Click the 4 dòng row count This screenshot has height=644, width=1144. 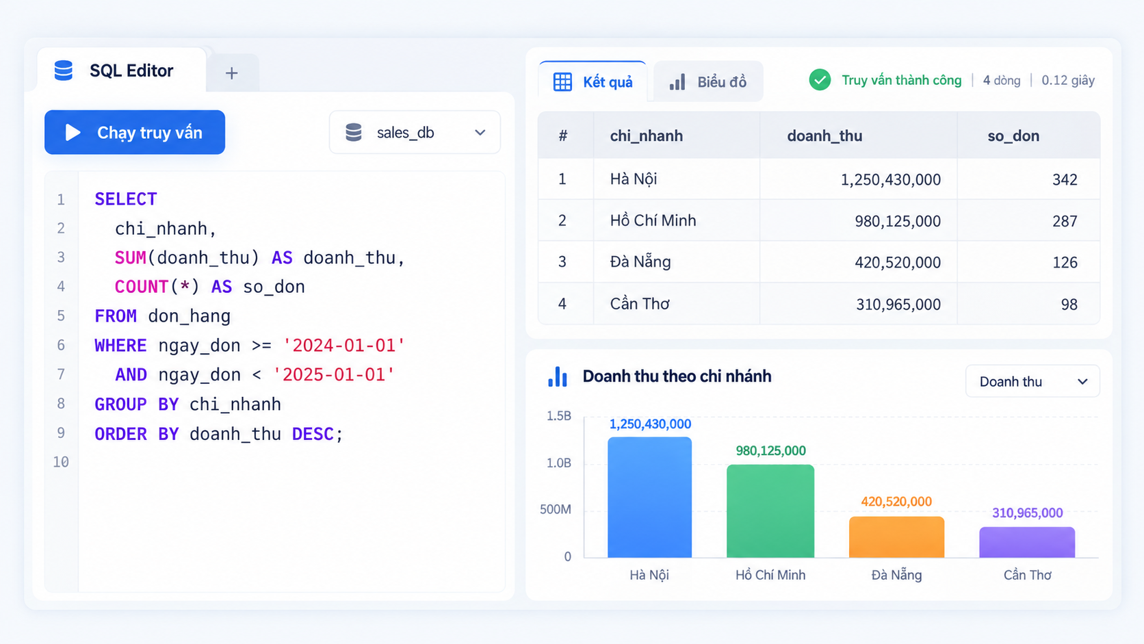[x=1002, y=81]
